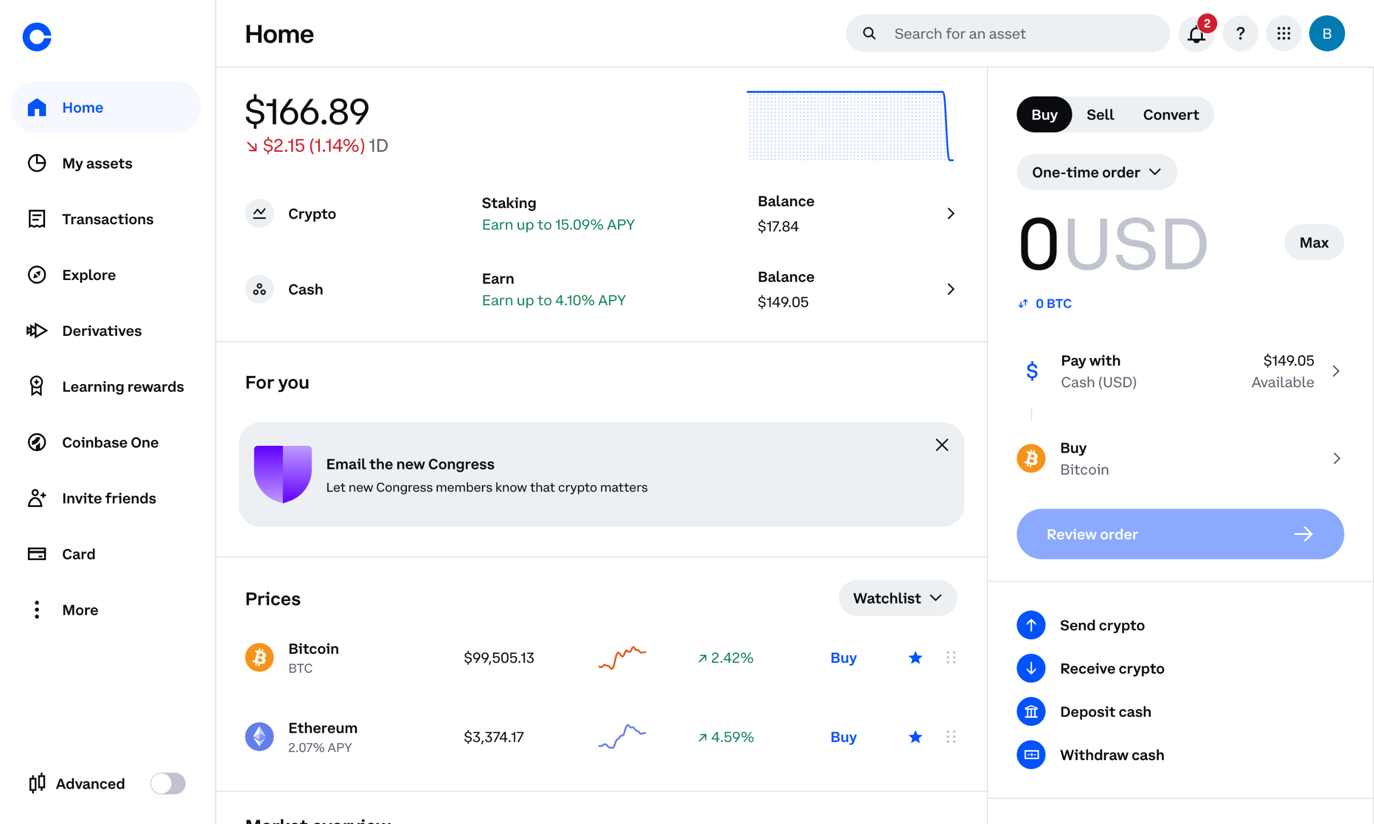
Task: Unstar Ethereum from the watchlist
Action: tap(915, 738)
